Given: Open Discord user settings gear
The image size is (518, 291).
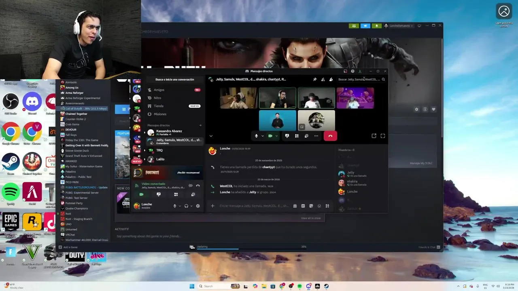Looking at the screenshot, I should [198, 206].
